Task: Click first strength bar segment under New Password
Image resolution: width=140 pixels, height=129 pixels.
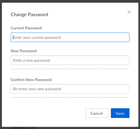Action: click(25, 69)
